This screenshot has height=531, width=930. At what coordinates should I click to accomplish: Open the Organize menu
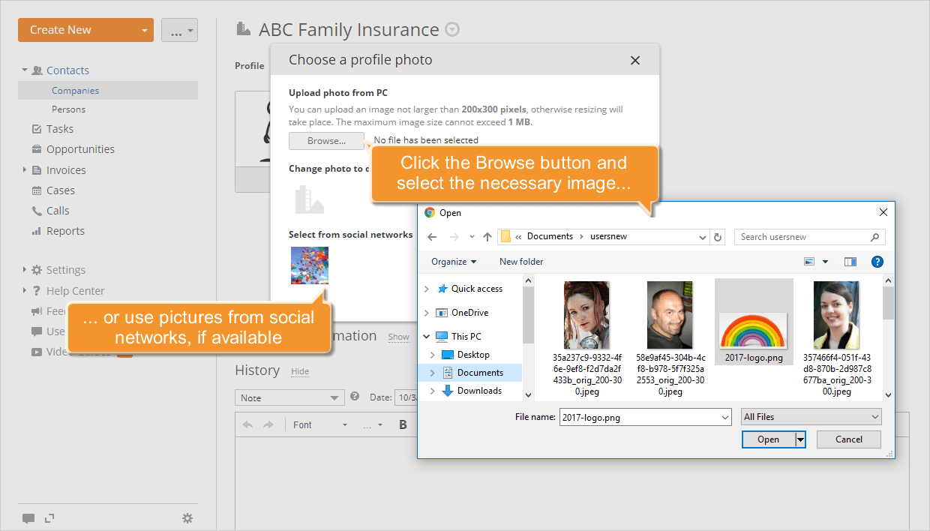454,262
